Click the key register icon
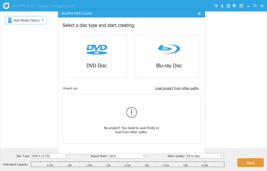 click(222, 6)
